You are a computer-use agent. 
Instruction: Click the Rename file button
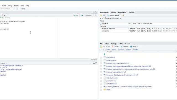coord(124,47)
